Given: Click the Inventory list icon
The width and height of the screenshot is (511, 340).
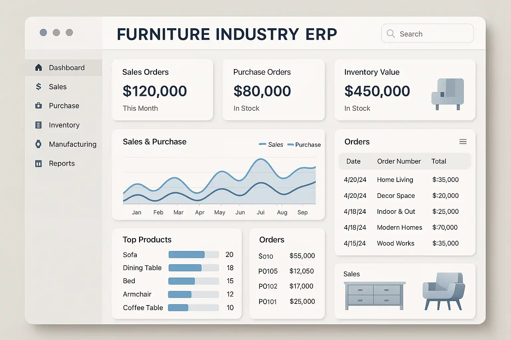Looking at the screenshot, I should click(39, 125).
